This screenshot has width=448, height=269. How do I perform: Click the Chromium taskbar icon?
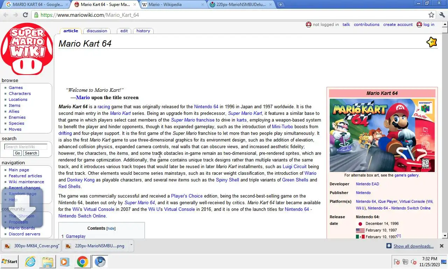(100, 261)
